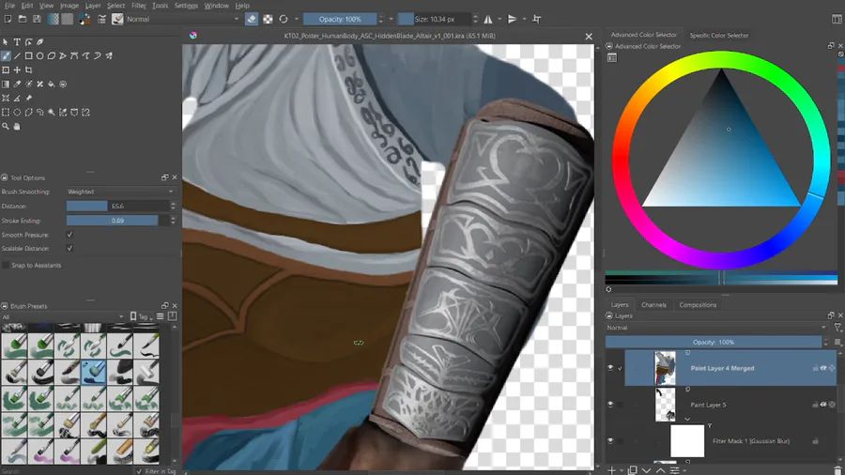Switch to the Channels tab
Image resolution: width=845 pixels, height=475 pixels.
653,305
